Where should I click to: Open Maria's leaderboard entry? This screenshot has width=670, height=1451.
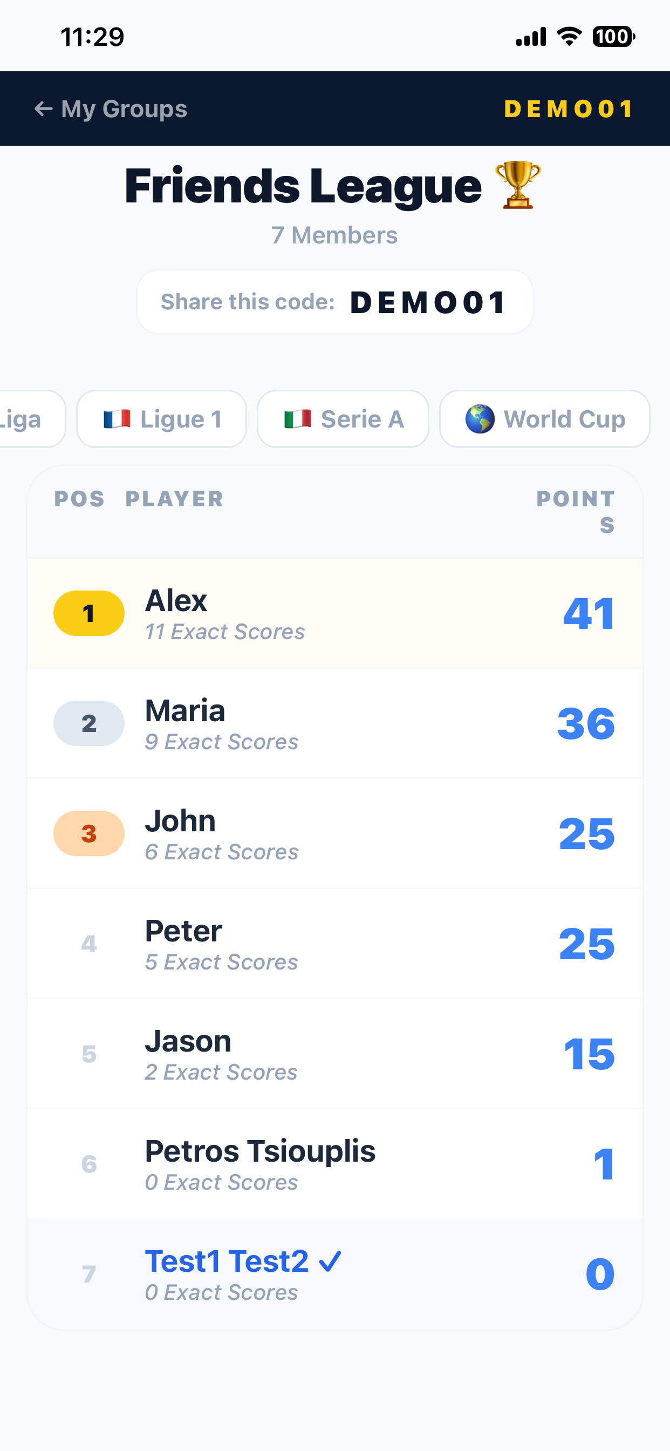click(x=335, y=723)
